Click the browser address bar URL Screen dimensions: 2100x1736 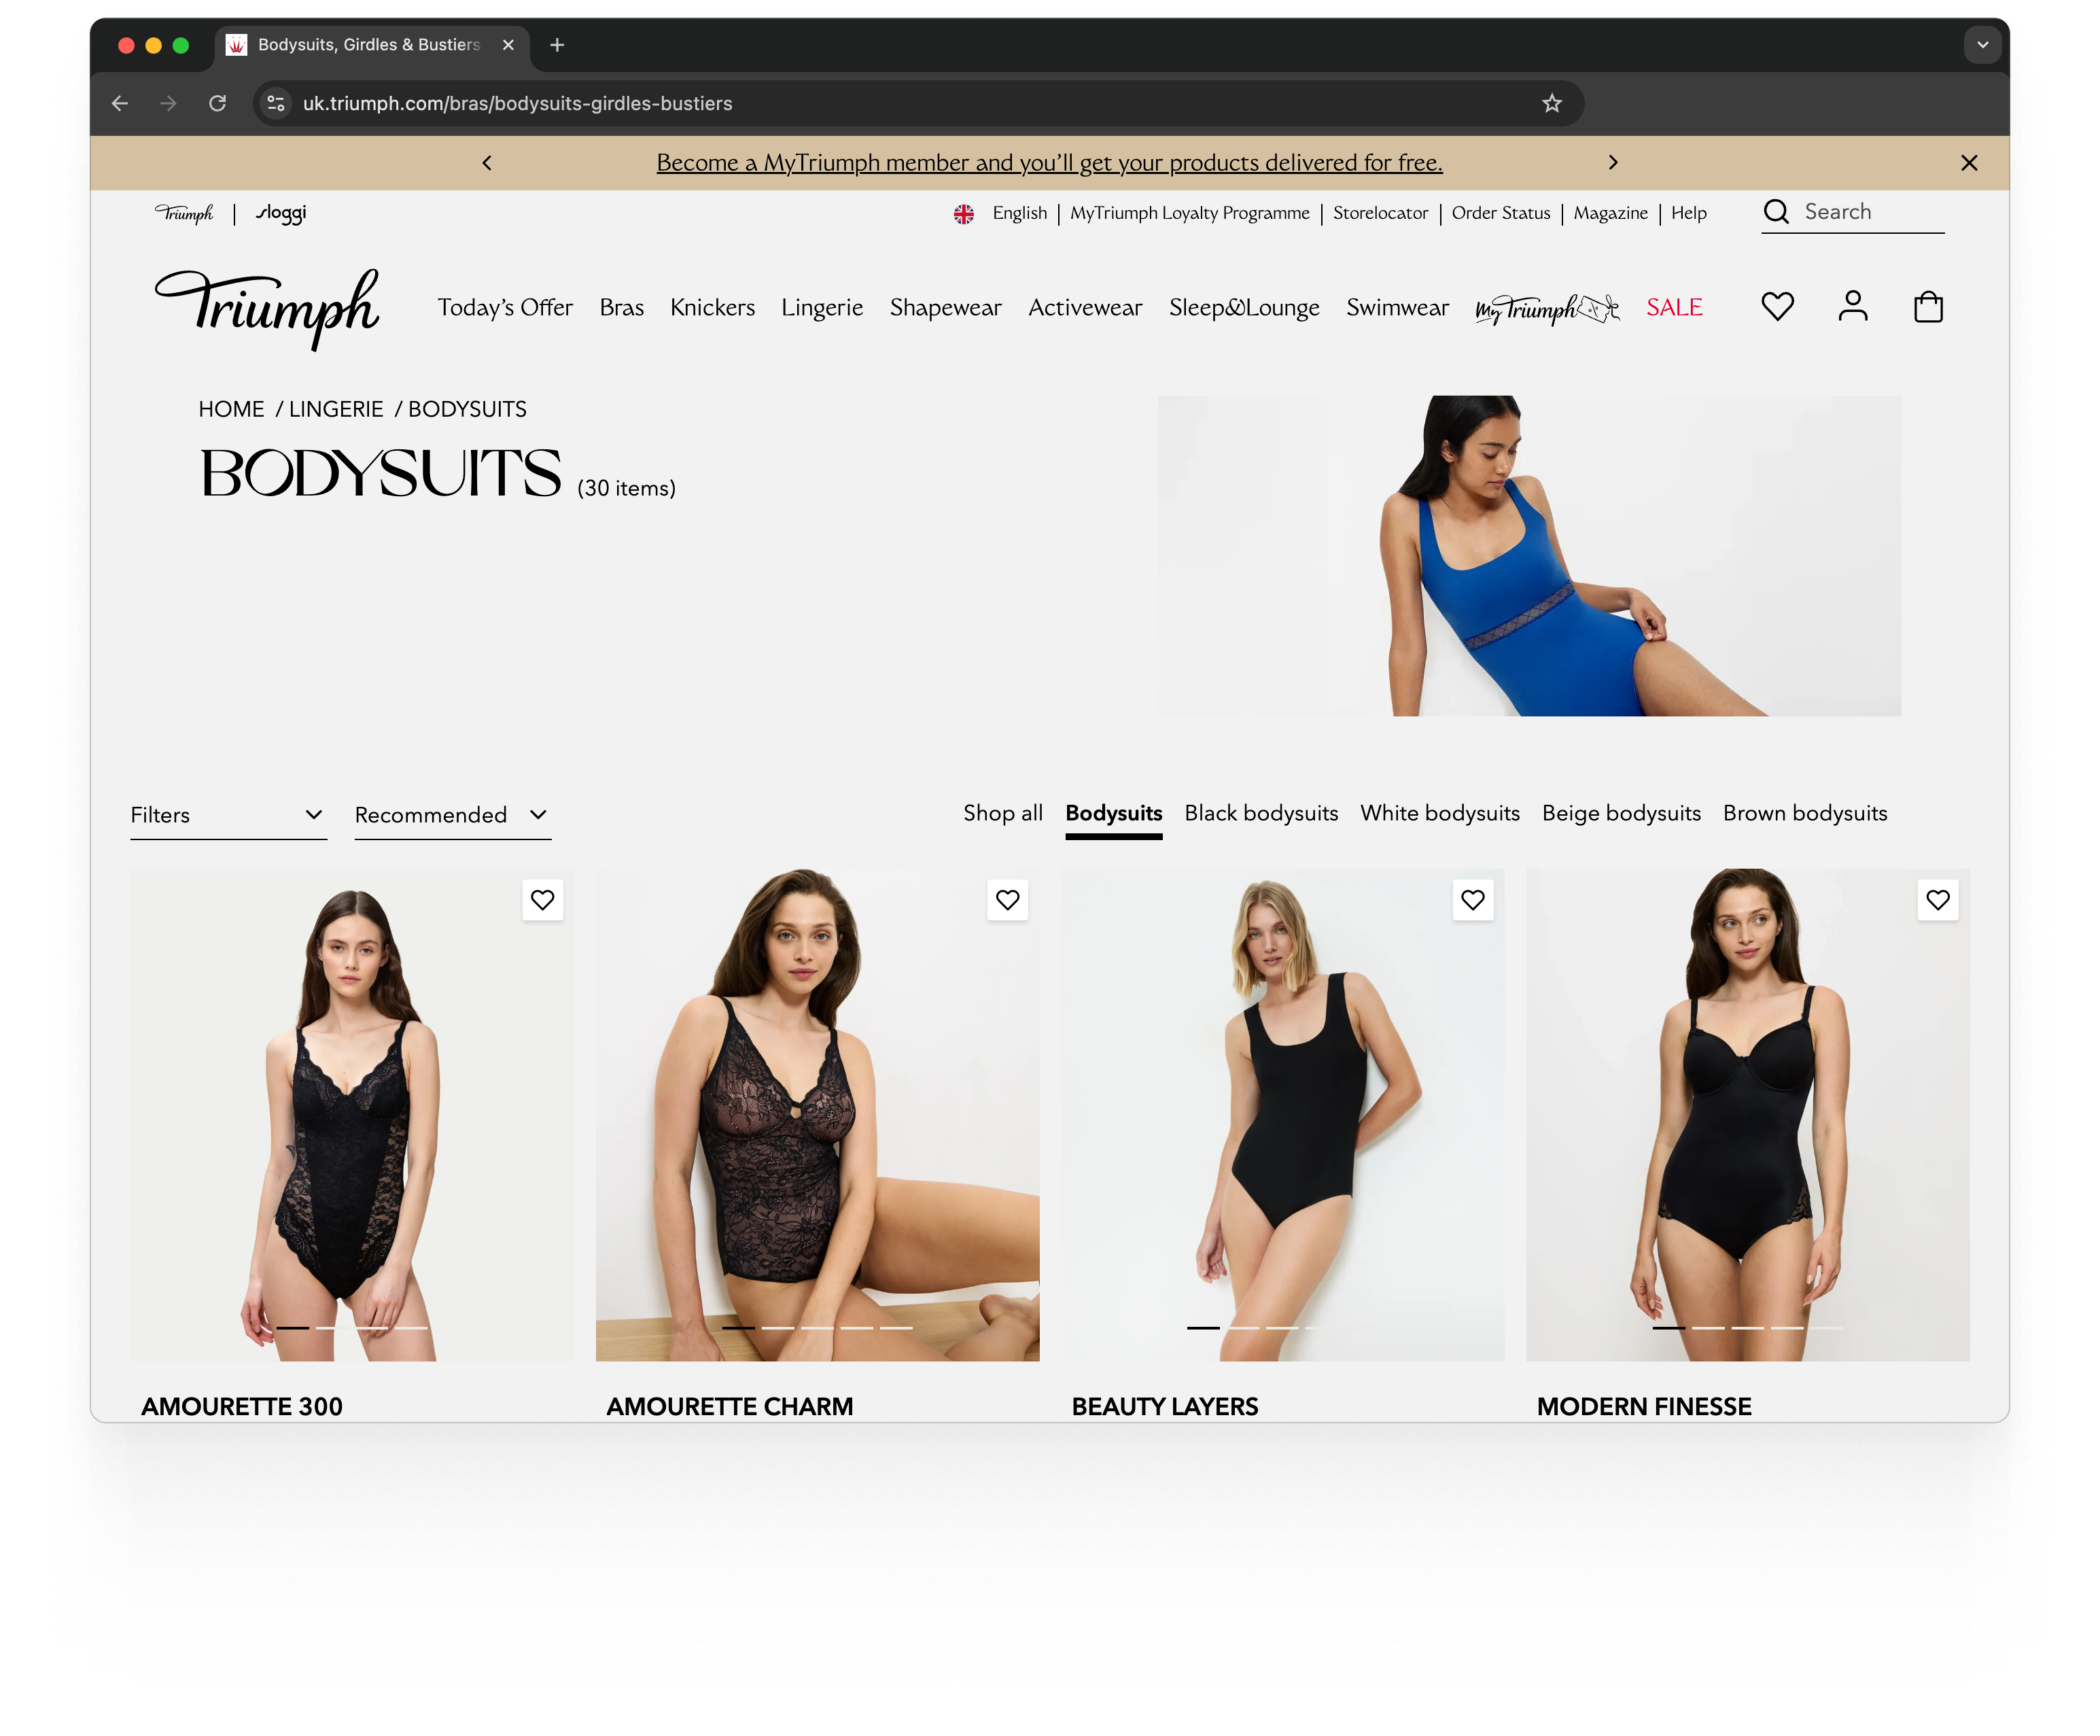(517, 103)
